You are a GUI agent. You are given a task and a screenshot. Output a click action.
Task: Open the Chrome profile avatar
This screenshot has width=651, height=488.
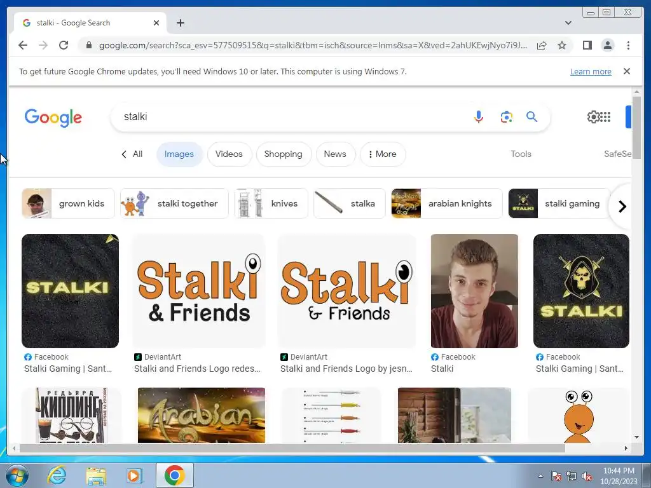point(607,45)
